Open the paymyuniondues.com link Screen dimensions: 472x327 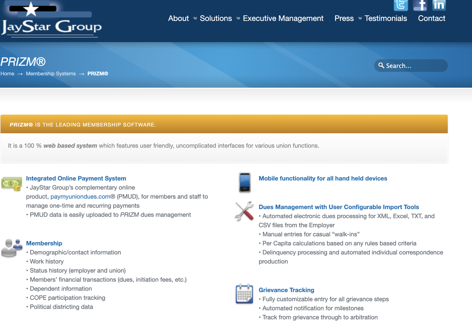[80, 196]
